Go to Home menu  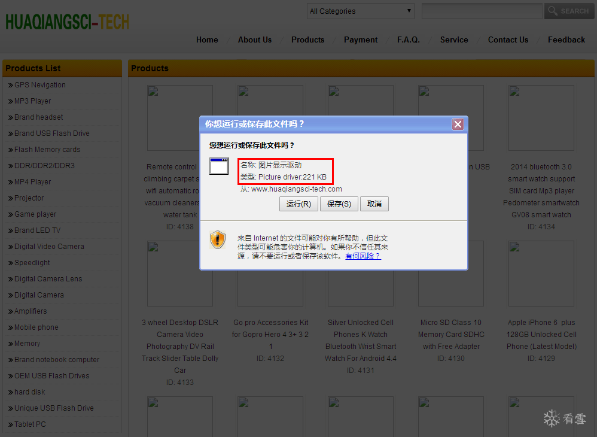coord(207,40)
